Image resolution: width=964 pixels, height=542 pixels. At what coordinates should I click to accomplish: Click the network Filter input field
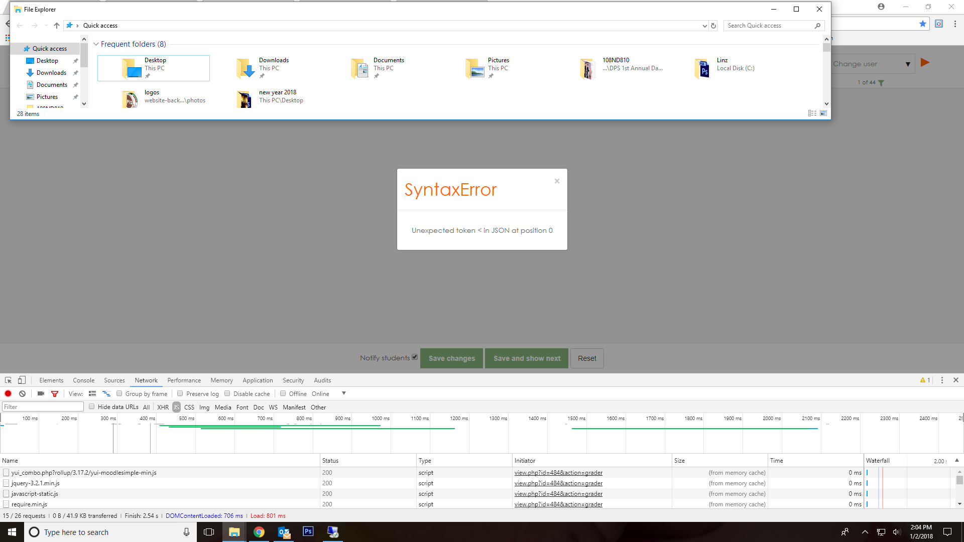43,407
